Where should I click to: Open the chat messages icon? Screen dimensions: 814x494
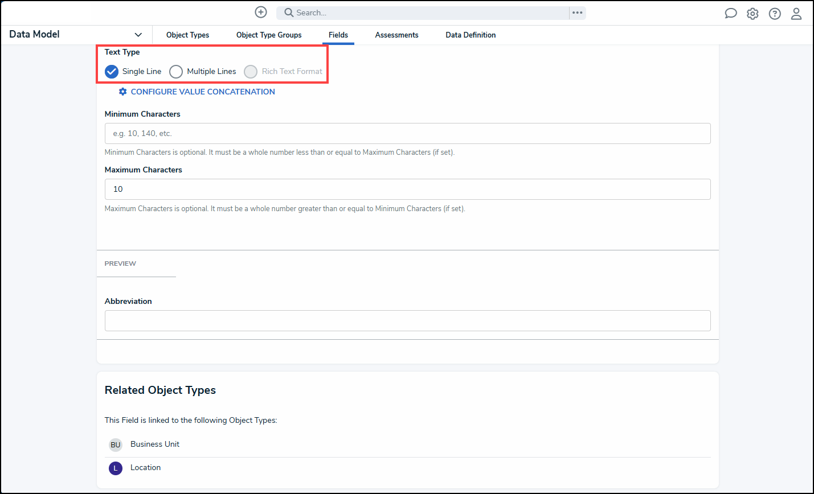730,14
